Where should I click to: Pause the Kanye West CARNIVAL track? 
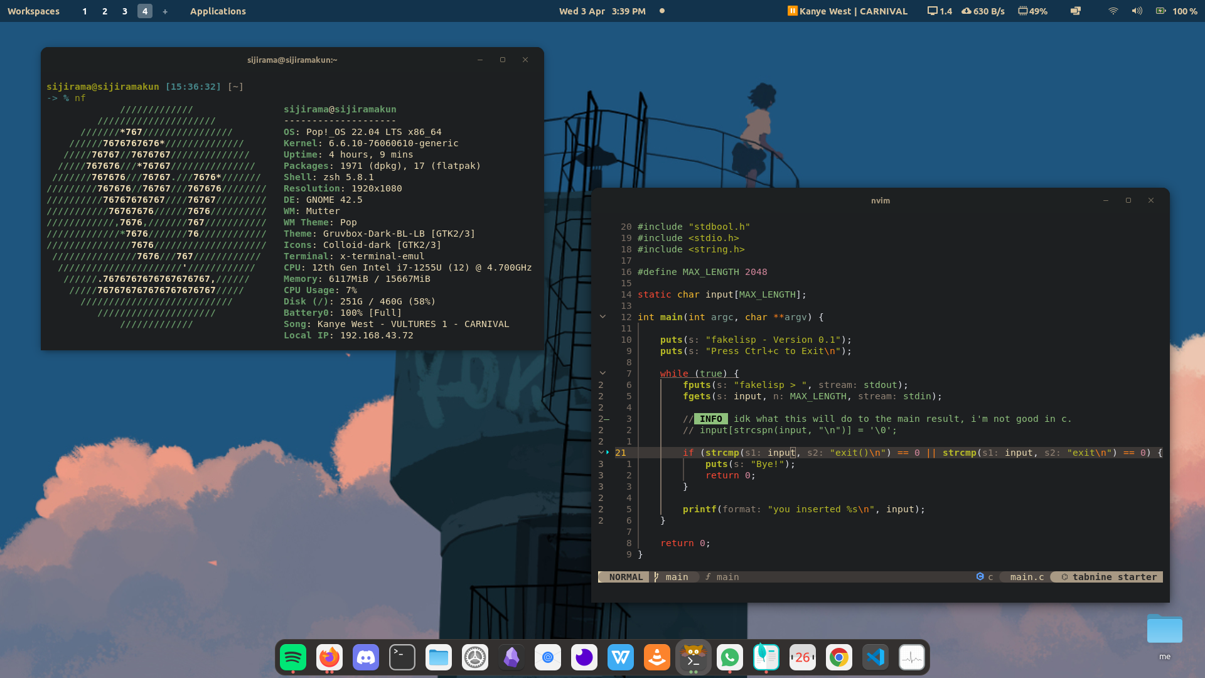[793, 11]
